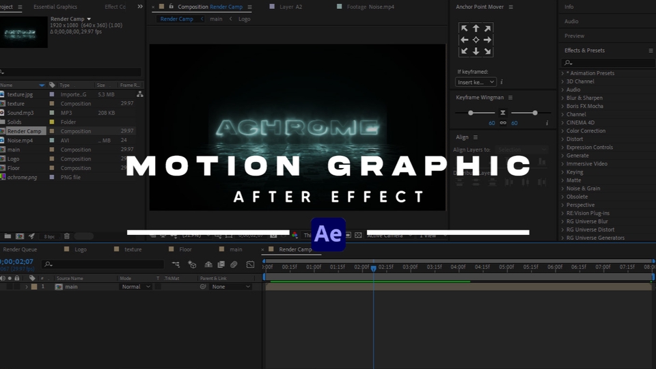Open the Render Queue tab

[20, 249]
